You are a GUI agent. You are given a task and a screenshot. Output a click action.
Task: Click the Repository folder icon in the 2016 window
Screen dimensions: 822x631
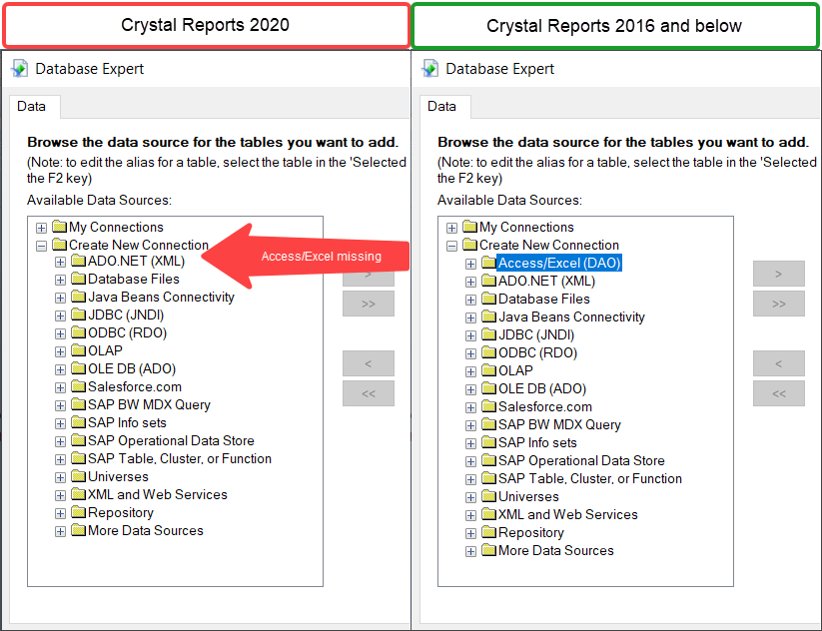[489, 532]
